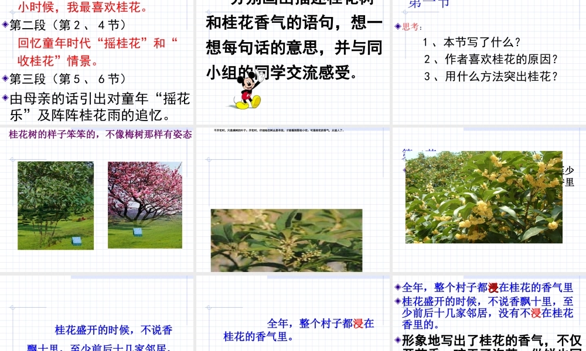Click the red line 收桂花”情景。
Screen dimensions: 586x351
(x=58, y=61)
